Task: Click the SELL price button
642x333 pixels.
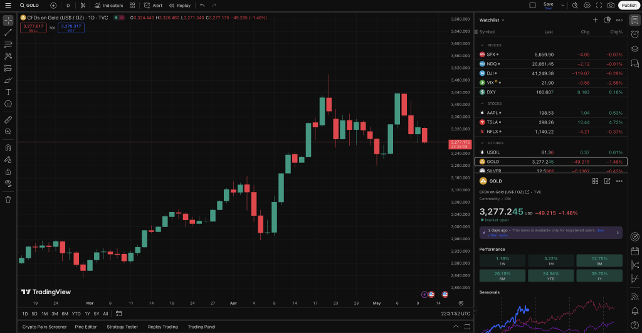Action: click(33, 28)
